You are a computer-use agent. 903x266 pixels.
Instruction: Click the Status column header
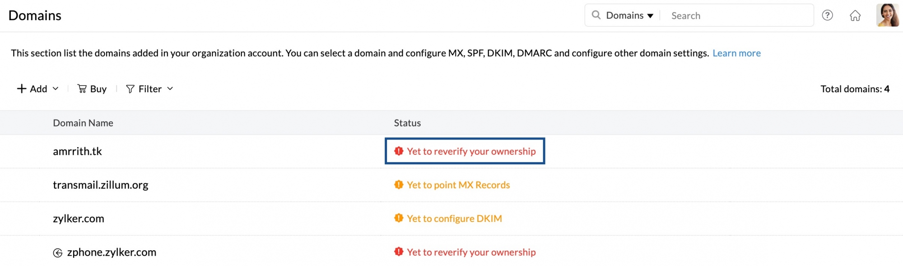(x=407, y=122)
